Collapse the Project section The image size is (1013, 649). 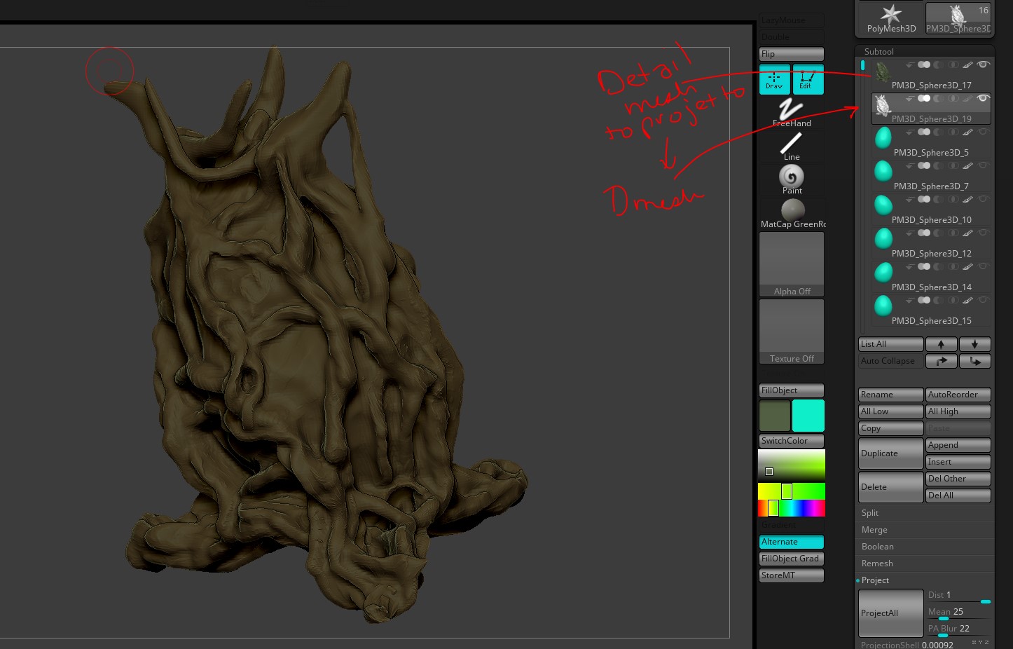875,580
